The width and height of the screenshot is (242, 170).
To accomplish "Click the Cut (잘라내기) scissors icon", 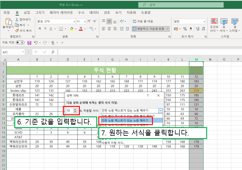I will pos(17,19).
